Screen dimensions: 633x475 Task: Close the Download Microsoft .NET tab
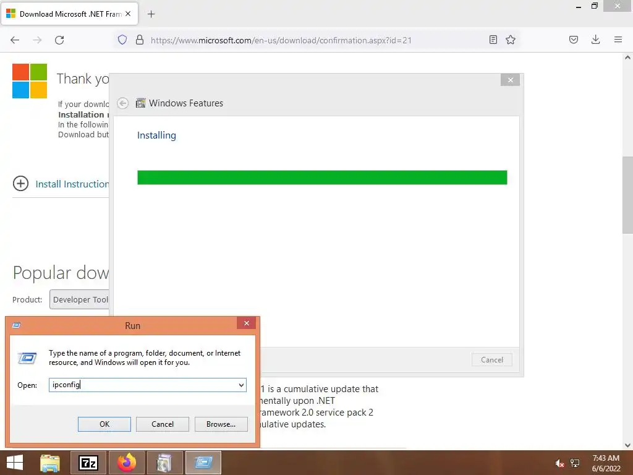[128, 14]
